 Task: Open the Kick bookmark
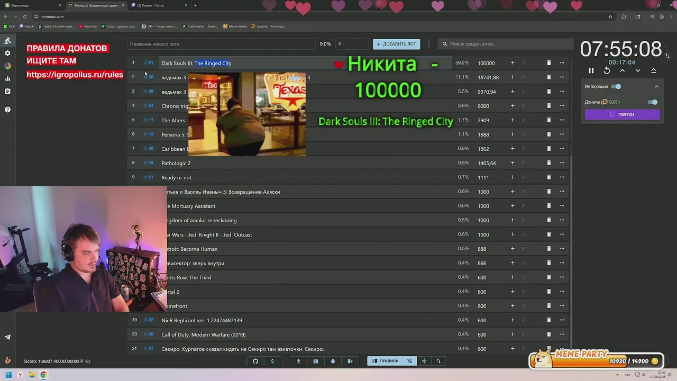pyautogui.click(x=9, y=26)
